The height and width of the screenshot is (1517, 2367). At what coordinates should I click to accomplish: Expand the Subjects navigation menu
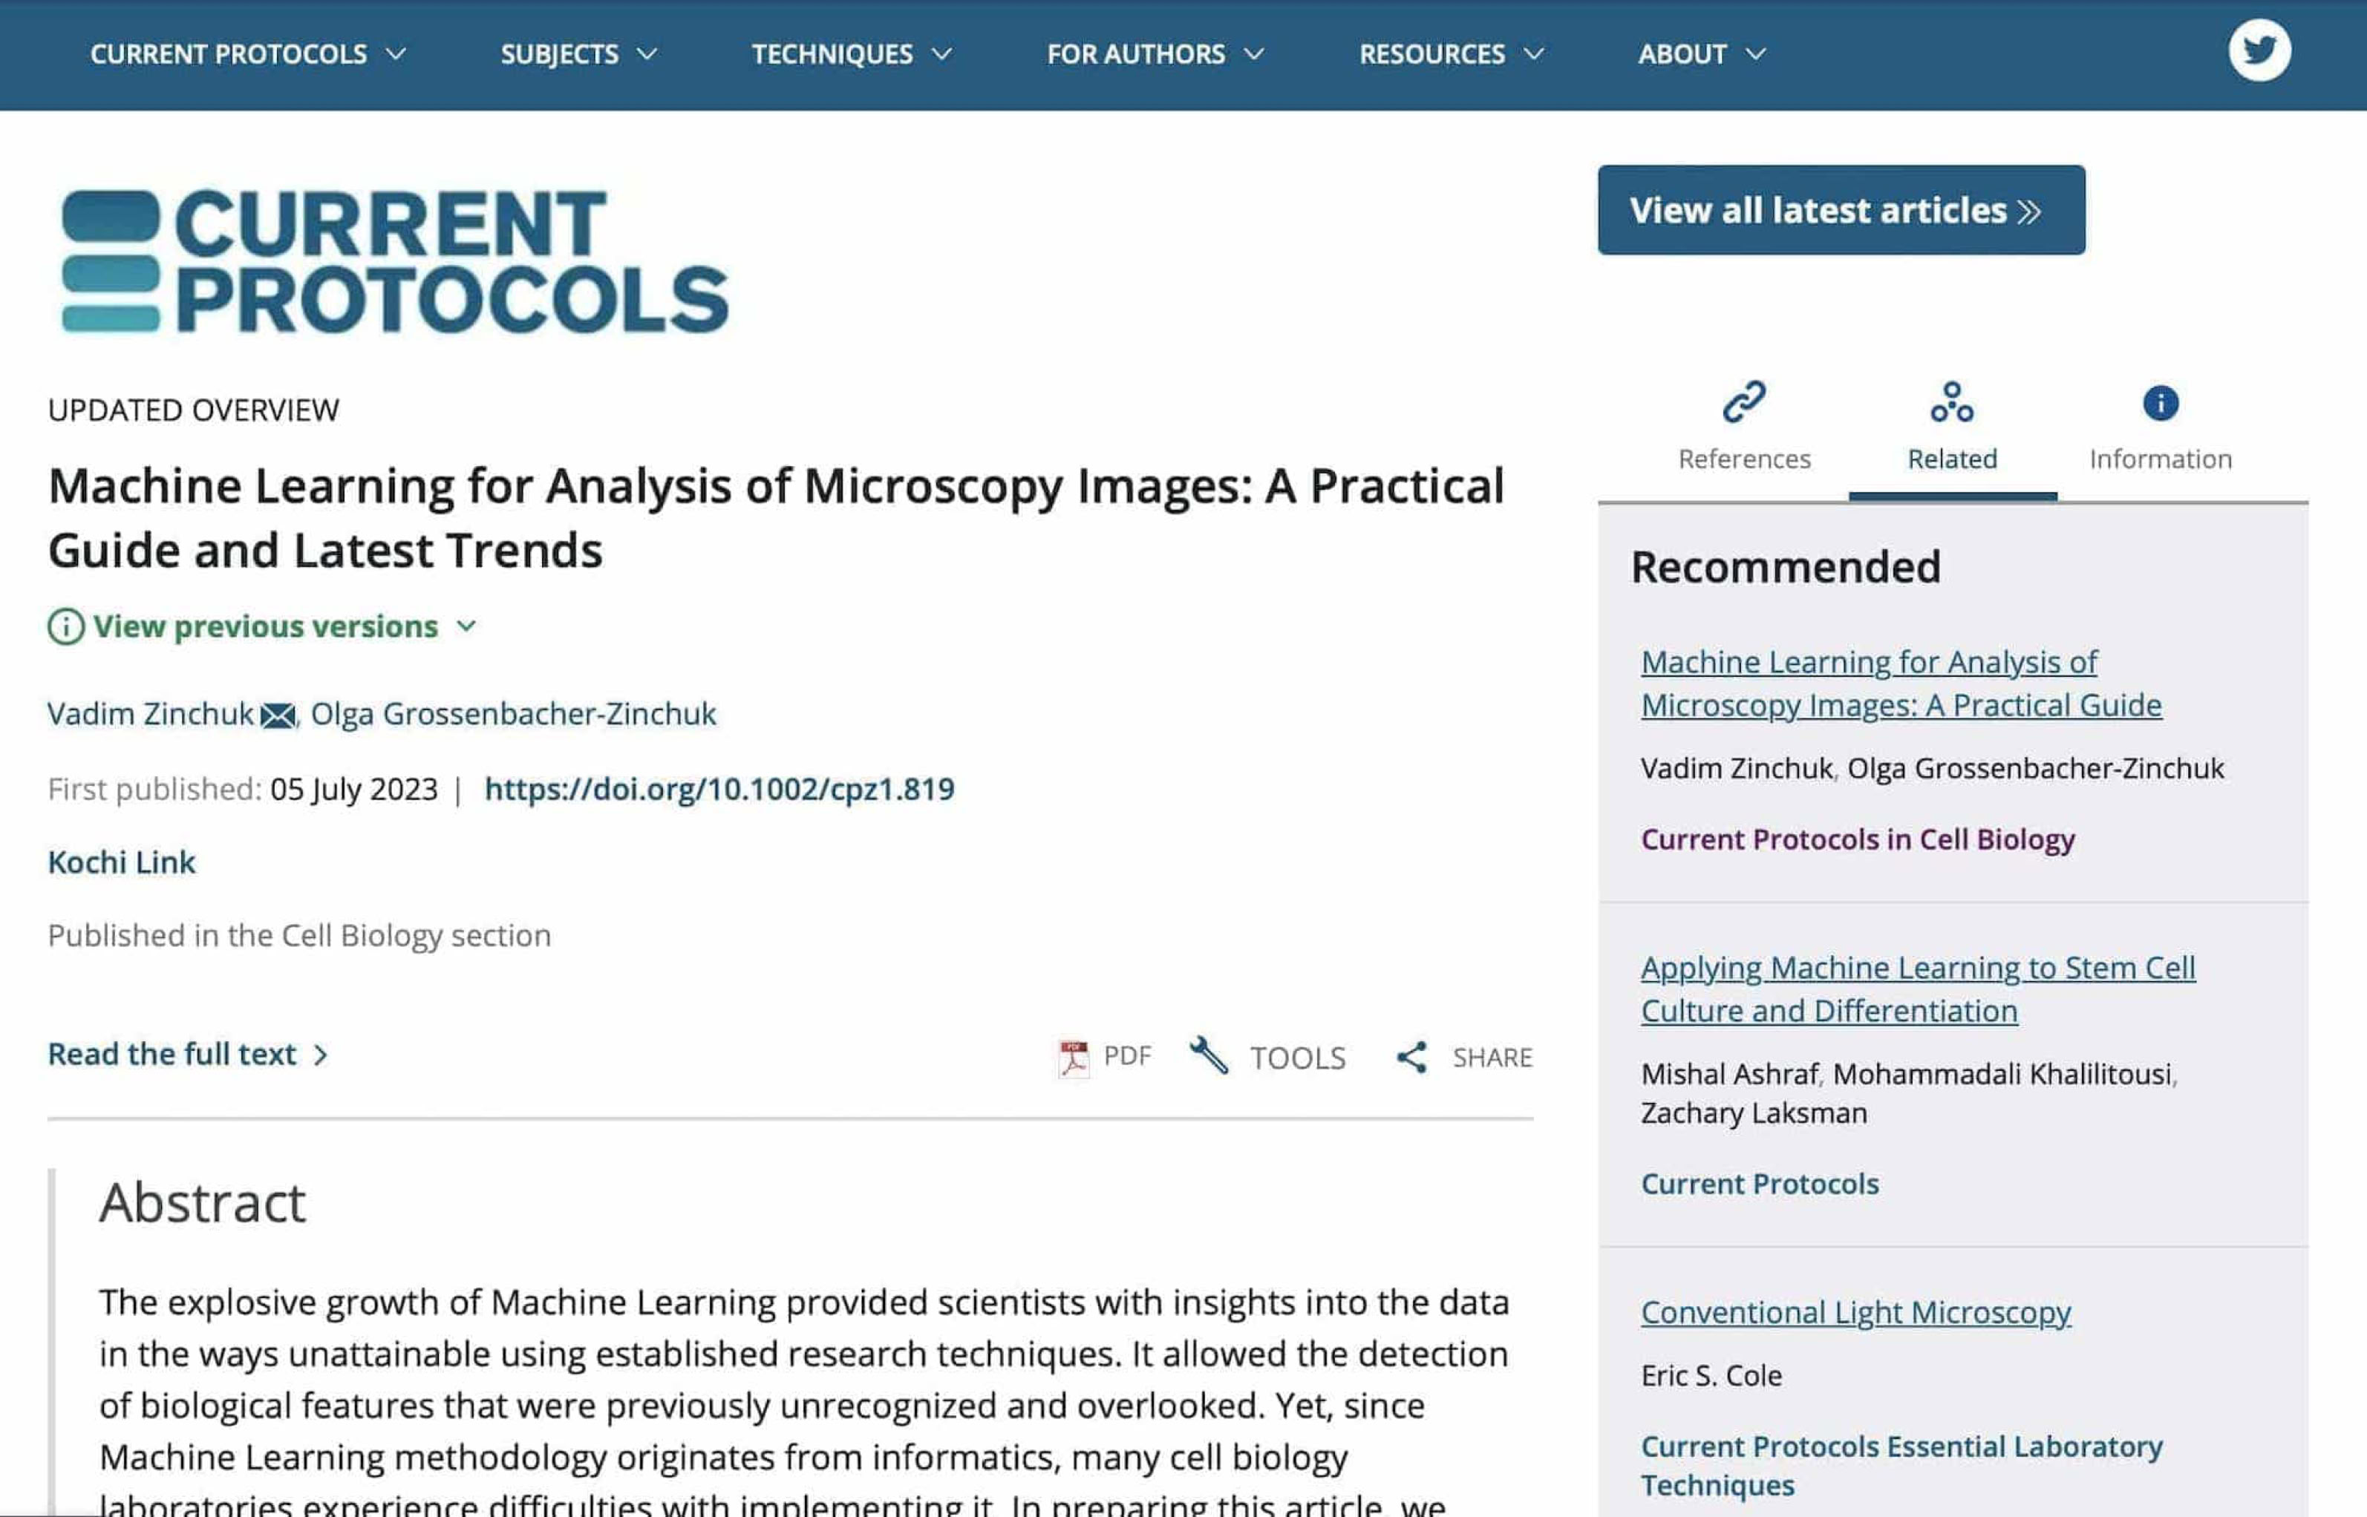pyautogui.click(x=578, y=54)
